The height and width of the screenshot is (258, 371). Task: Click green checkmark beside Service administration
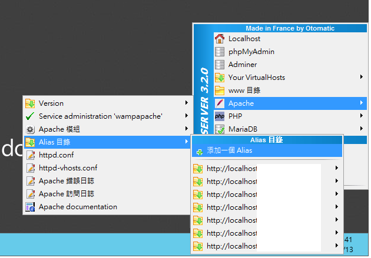point(30,116)
